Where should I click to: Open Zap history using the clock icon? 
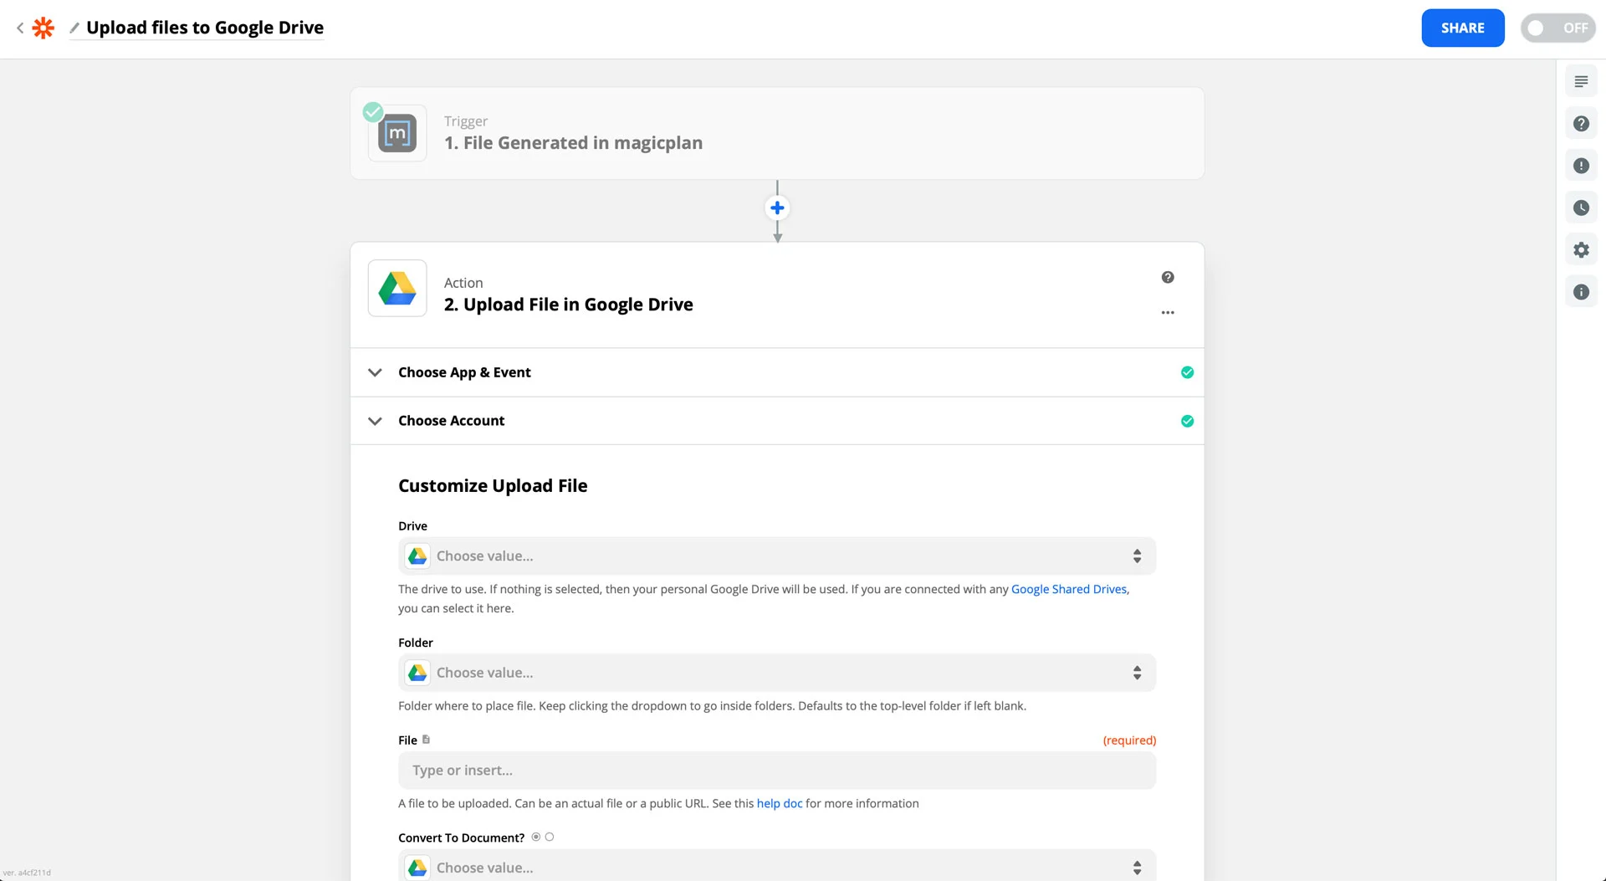(1581, 207)
